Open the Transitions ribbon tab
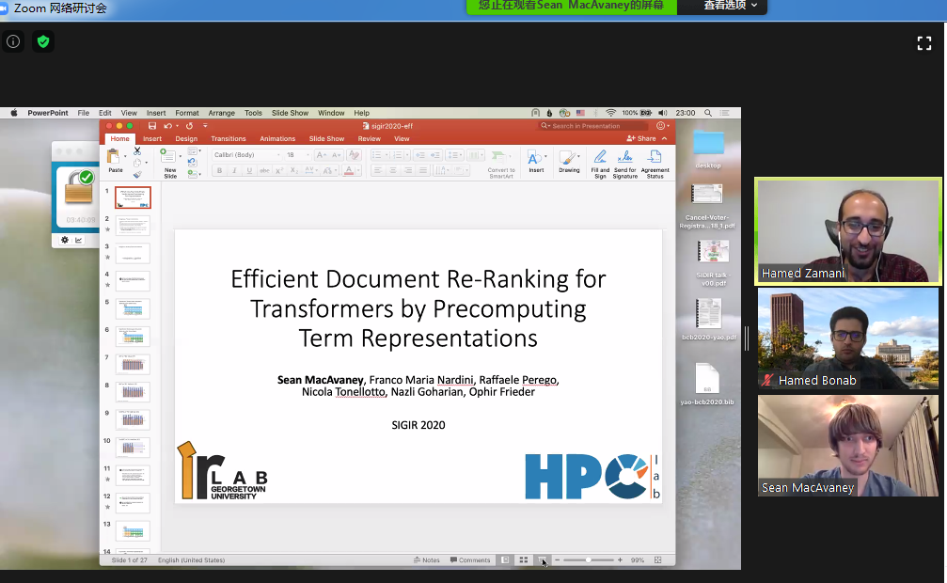The image size is (947, 583). tap(229, 138)
